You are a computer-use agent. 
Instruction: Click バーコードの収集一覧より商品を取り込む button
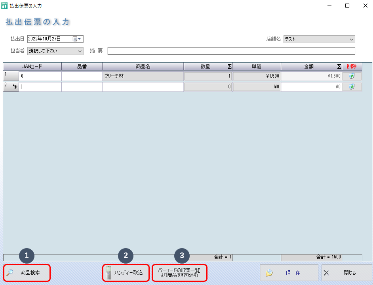179,273
